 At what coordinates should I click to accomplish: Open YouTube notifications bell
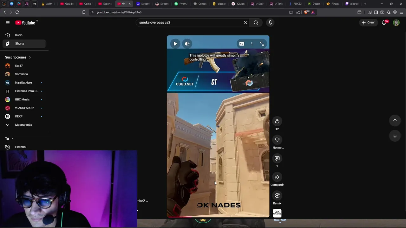pyautogui.click(x=384, y=22)
